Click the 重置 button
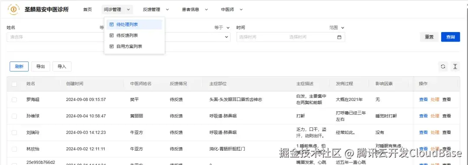 (x=429, y=37)
